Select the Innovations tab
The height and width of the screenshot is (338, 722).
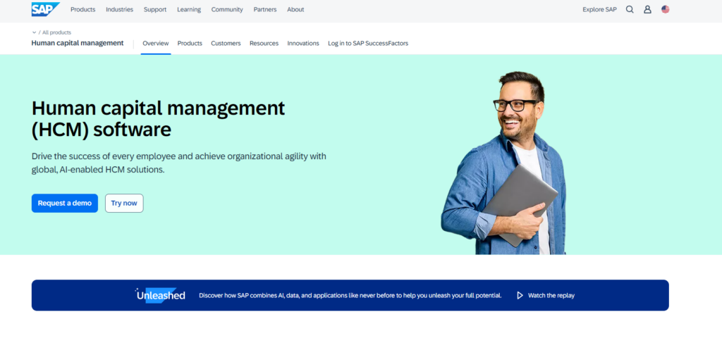303,44
